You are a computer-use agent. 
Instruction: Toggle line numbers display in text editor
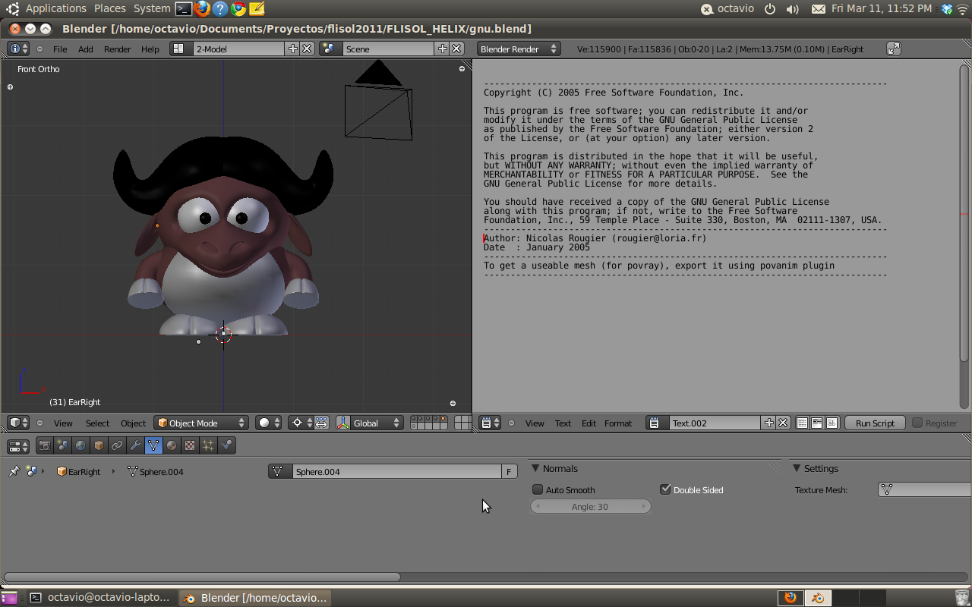(803, 423)
